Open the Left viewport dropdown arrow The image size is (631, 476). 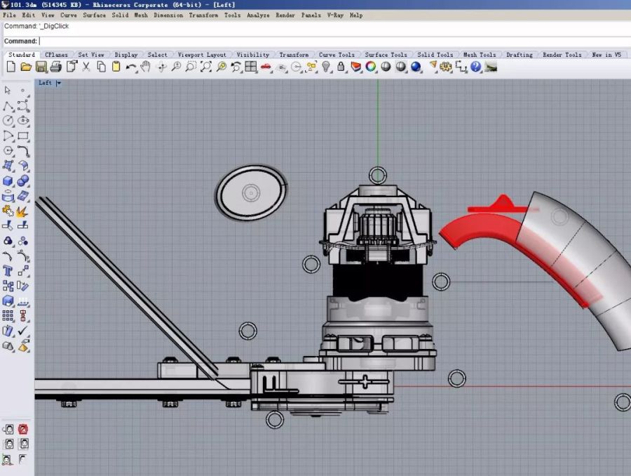click(x=59, y=83)
